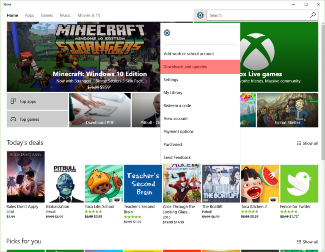Open the Music tab
This screenshot has width=325, height=252.
[x=65, y=15]
